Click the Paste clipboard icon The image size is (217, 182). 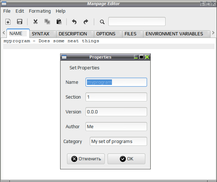(59, 22)
